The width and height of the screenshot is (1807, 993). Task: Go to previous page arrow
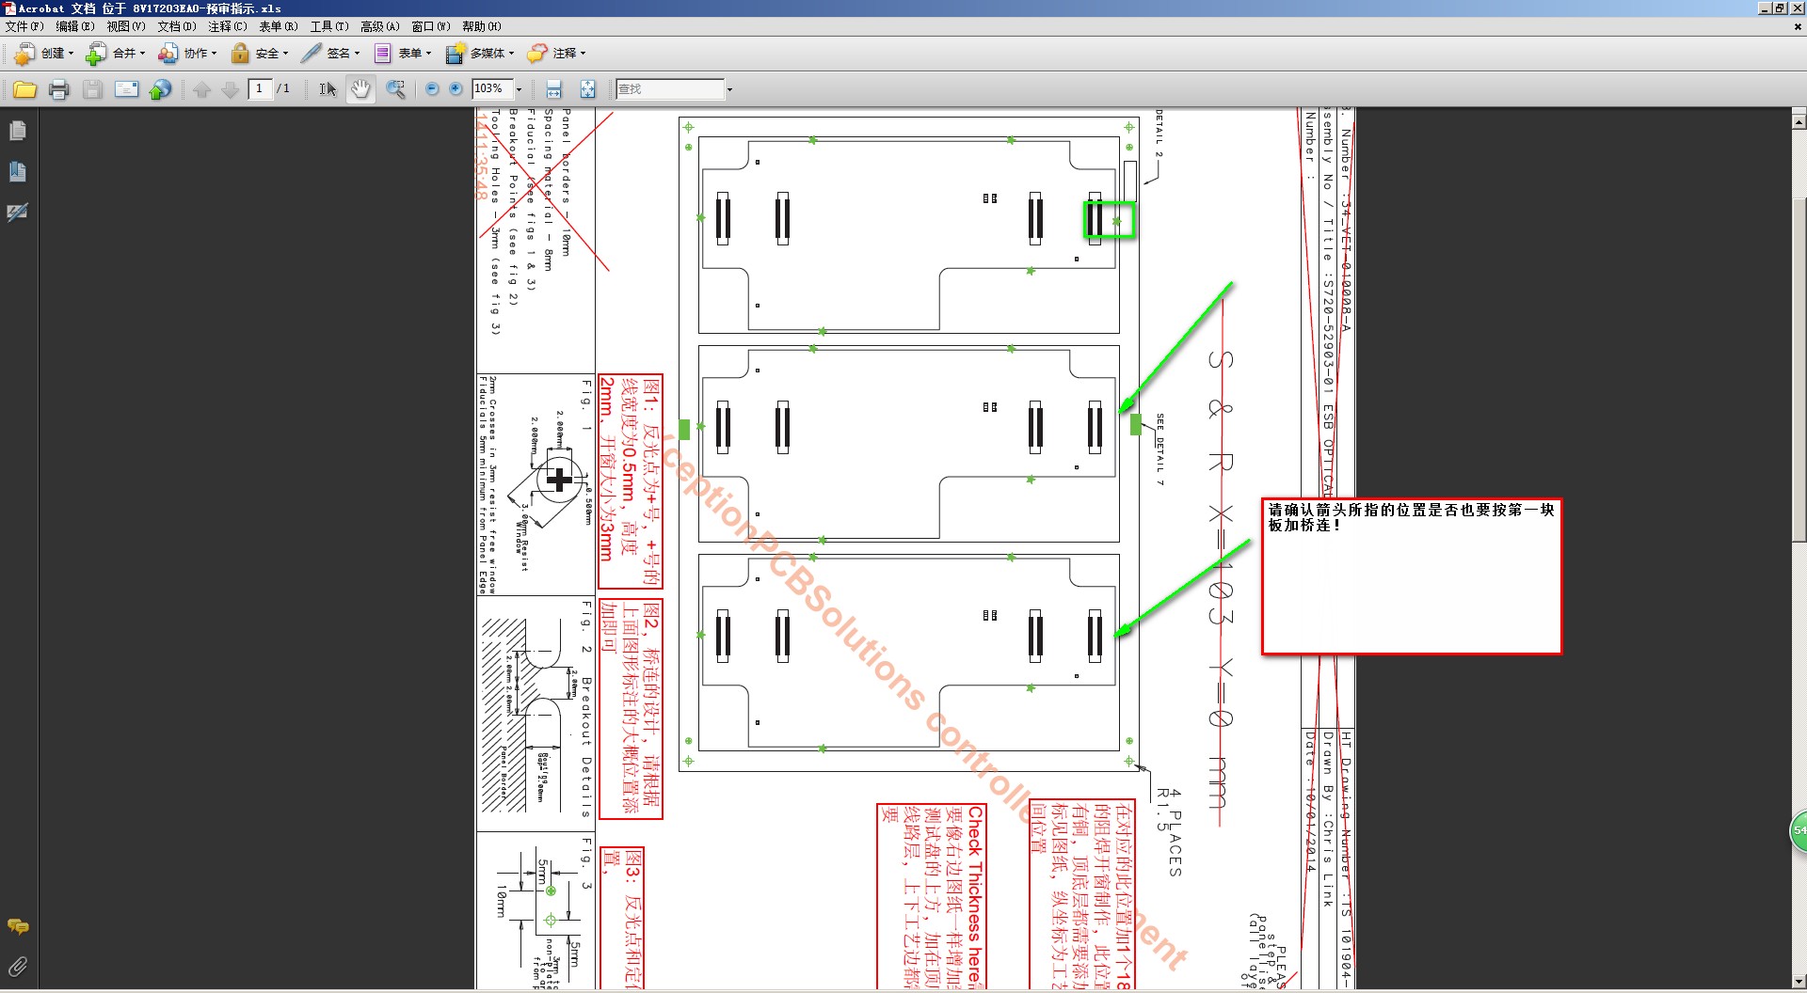201,89
